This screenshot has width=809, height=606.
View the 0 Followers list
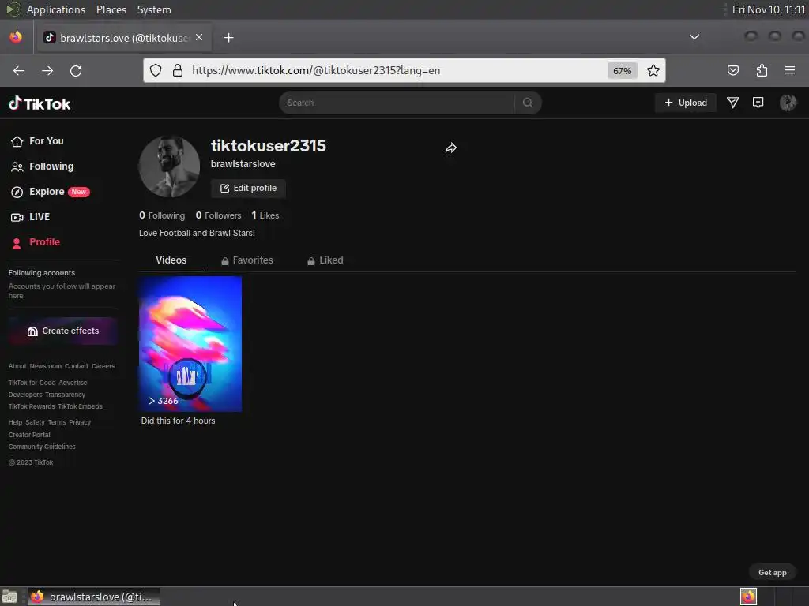[218, 215]
